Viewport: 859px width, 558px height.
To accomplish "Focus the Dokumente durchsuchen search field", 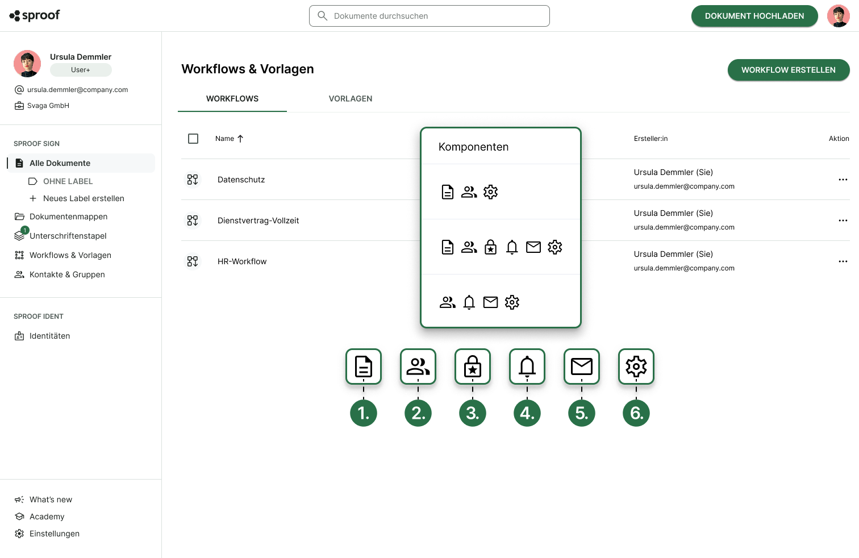I will (429, 16).
